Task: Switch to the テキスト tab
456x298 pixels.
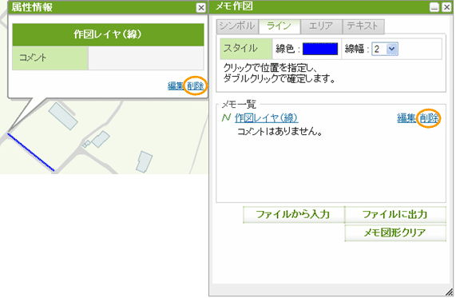Action: click(363, 26)
